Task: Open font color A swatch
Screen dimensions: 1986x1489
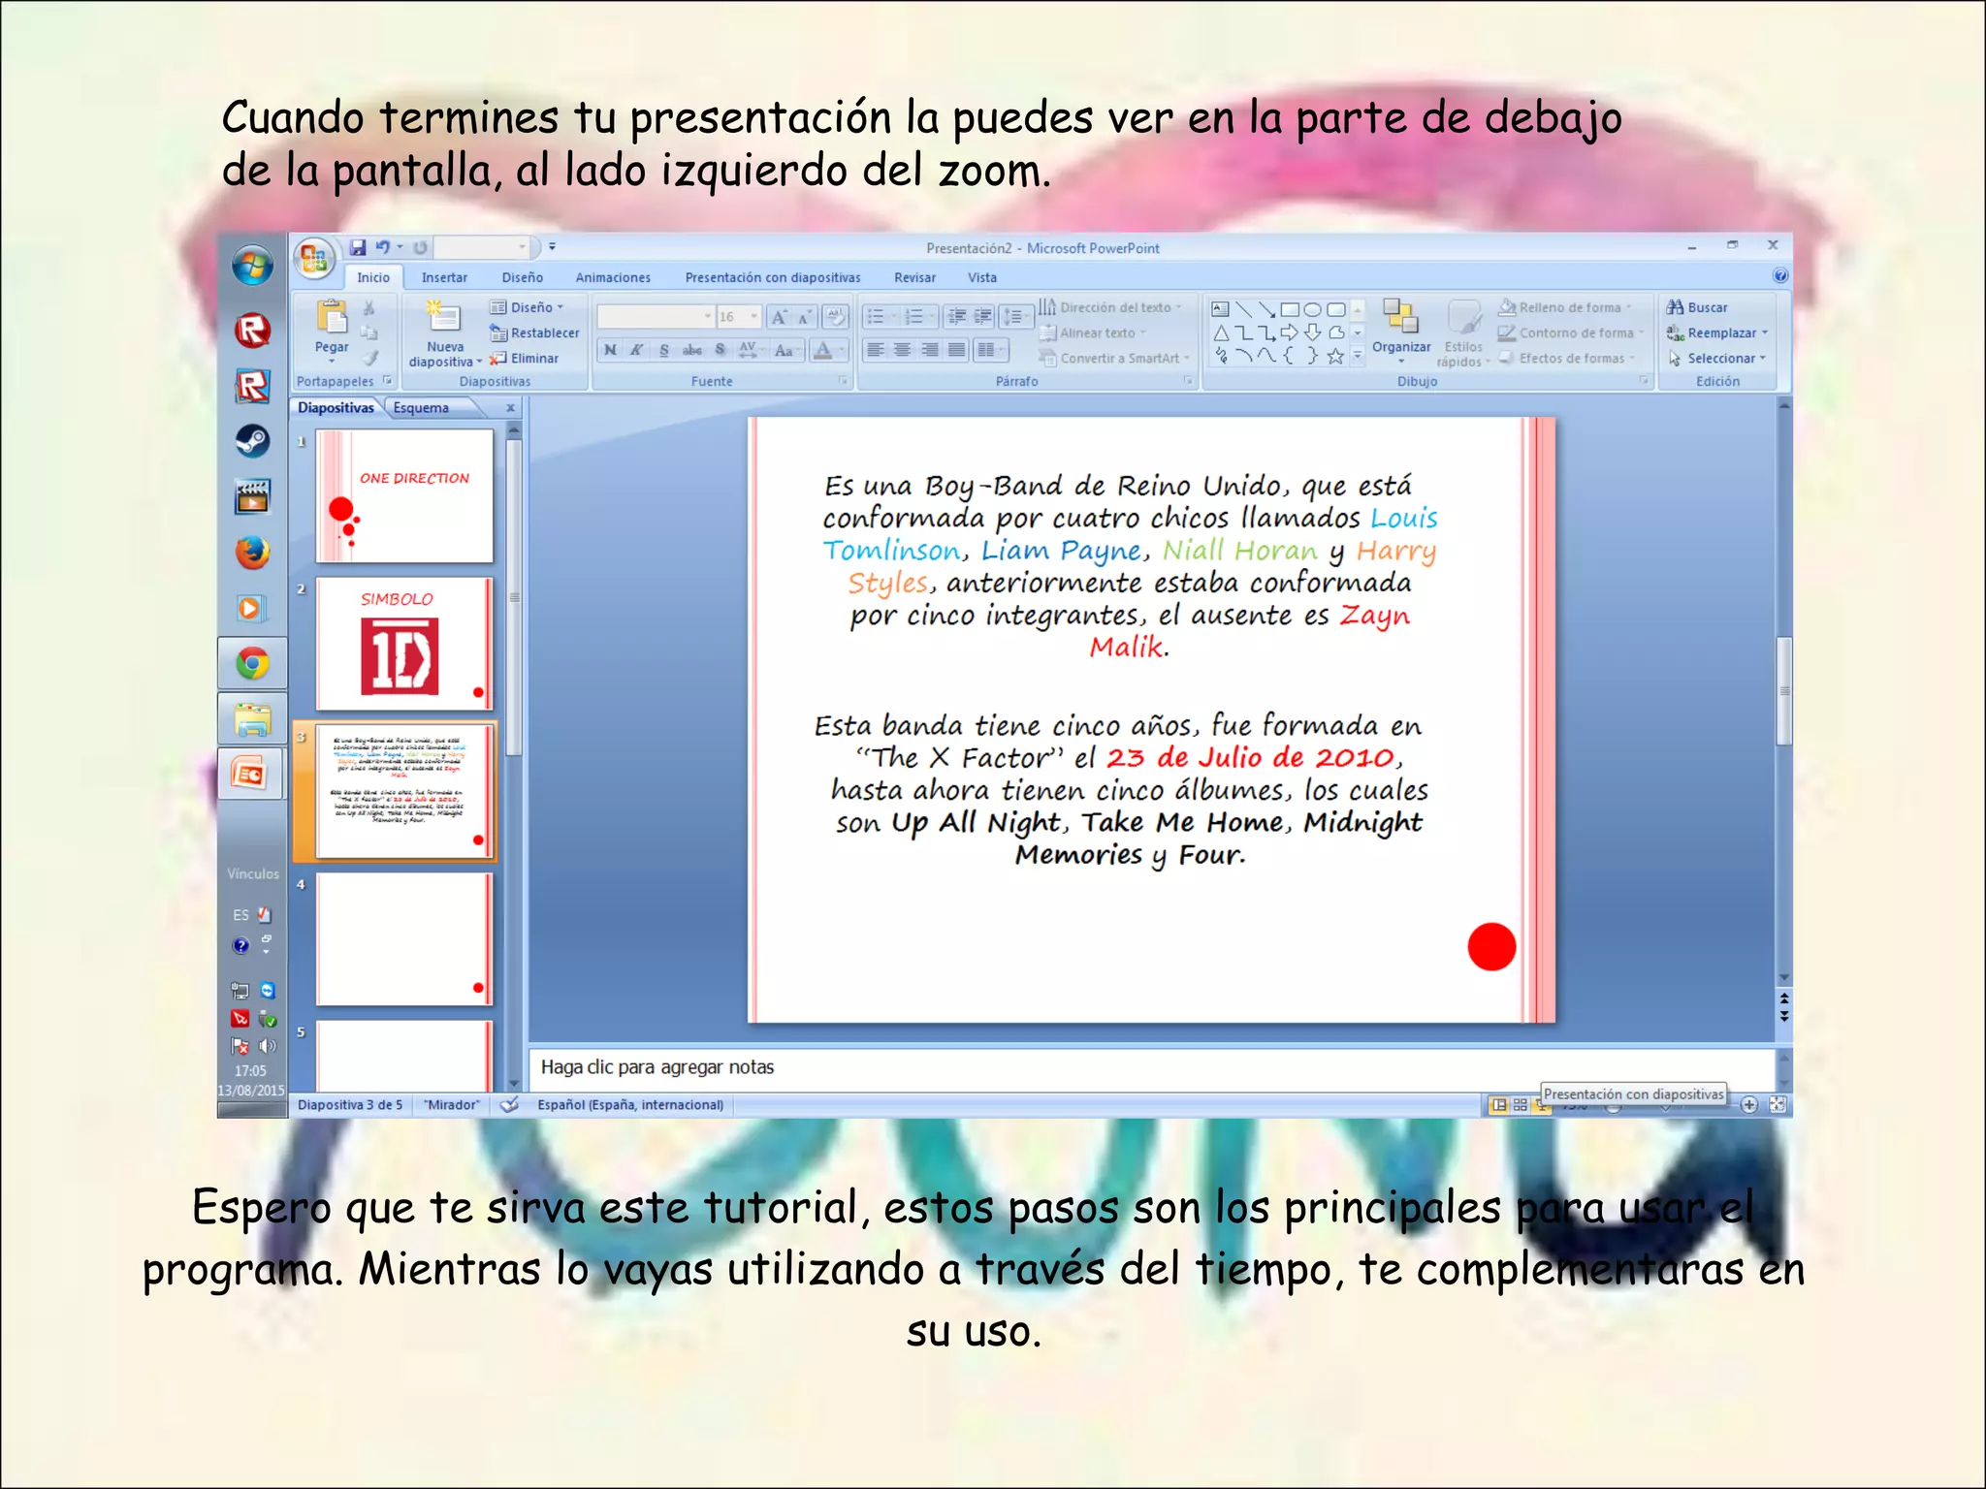Action: [x=823, y=350]
